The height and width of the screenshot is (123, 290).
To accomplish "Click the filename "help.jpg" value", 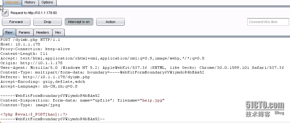I will [152, 101].
